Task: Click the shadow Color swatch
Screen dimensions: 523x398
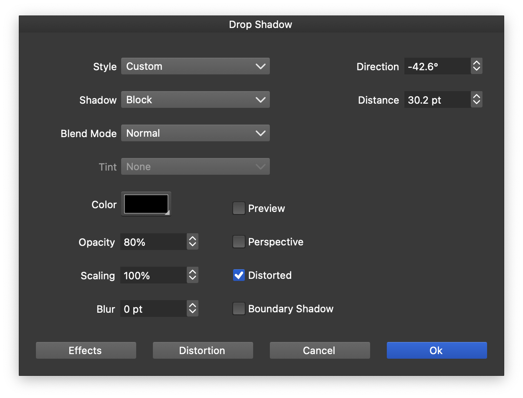Action: (146, 204)
